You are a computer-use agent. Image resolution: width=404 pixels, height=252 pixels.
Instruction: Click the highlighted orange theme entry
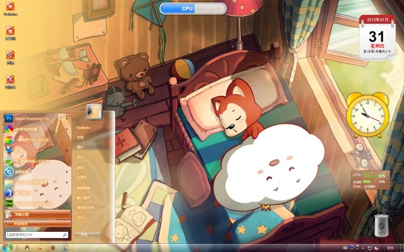point(37,214)
